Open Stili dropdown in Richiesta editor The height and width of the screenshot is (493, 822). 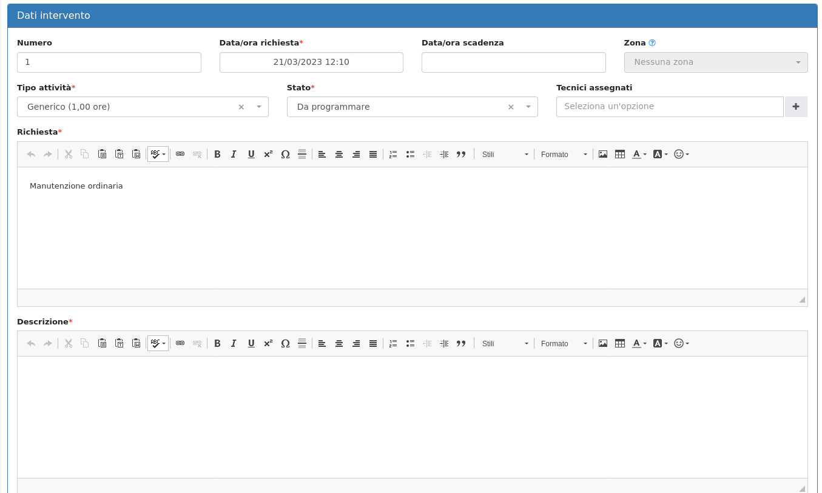[x=505, y=155]
